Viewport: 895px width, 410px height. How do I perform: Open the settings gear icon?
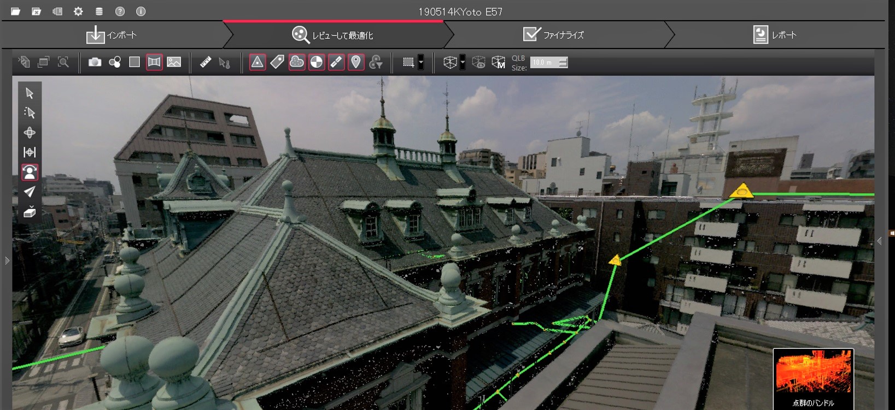pos(78,11)
